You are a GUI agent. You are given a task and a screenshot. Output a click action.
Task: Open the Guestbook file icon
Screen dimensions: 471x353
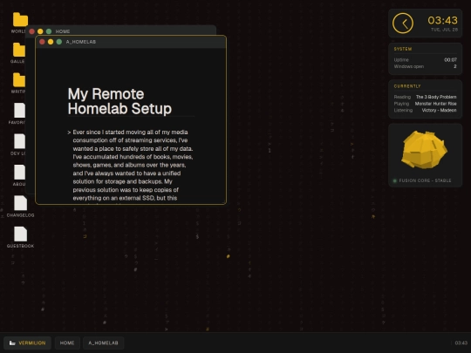[x=20, y=234]
